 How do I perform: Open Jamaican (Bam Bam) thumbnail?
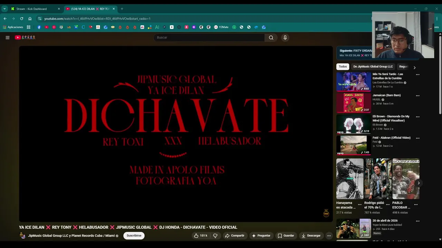tap(354, 103)
